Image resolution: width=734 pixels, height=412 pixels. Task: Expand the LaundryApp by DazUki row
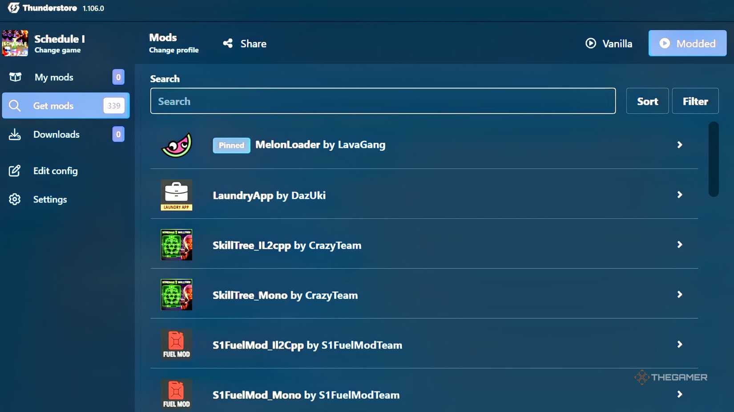(x=679, y=195)
